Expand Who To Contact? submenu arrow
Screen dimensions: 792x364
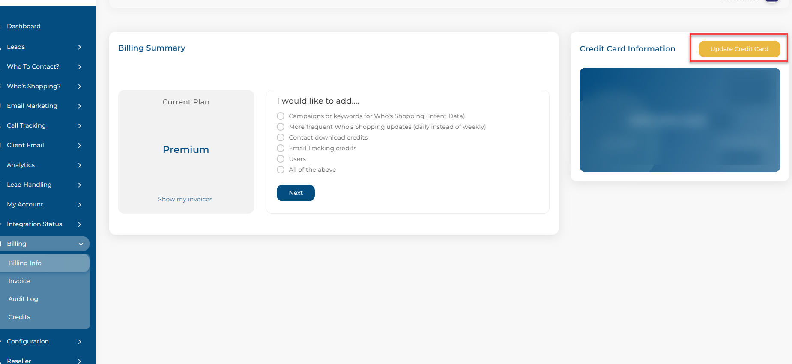point(80,67)
